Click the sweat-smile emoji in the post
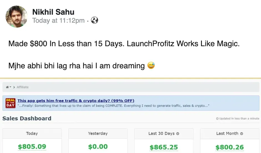 pyautogui.click(x=151, y=66)
